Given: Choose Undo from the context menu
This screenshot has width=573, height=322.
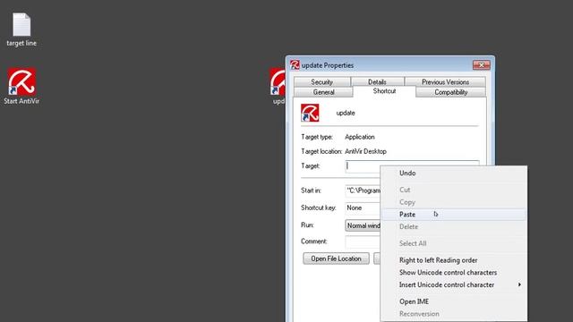Looking at the screenshot, I should [454, 174].
